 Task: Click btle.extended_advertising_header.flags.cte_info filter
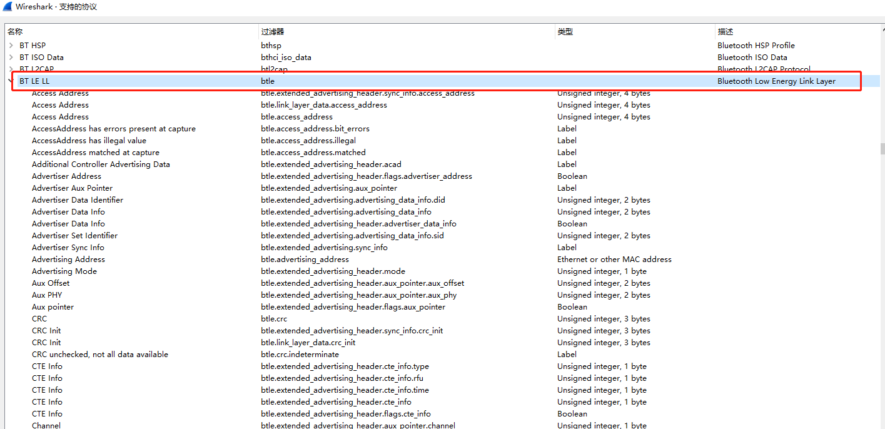[346, 414]
